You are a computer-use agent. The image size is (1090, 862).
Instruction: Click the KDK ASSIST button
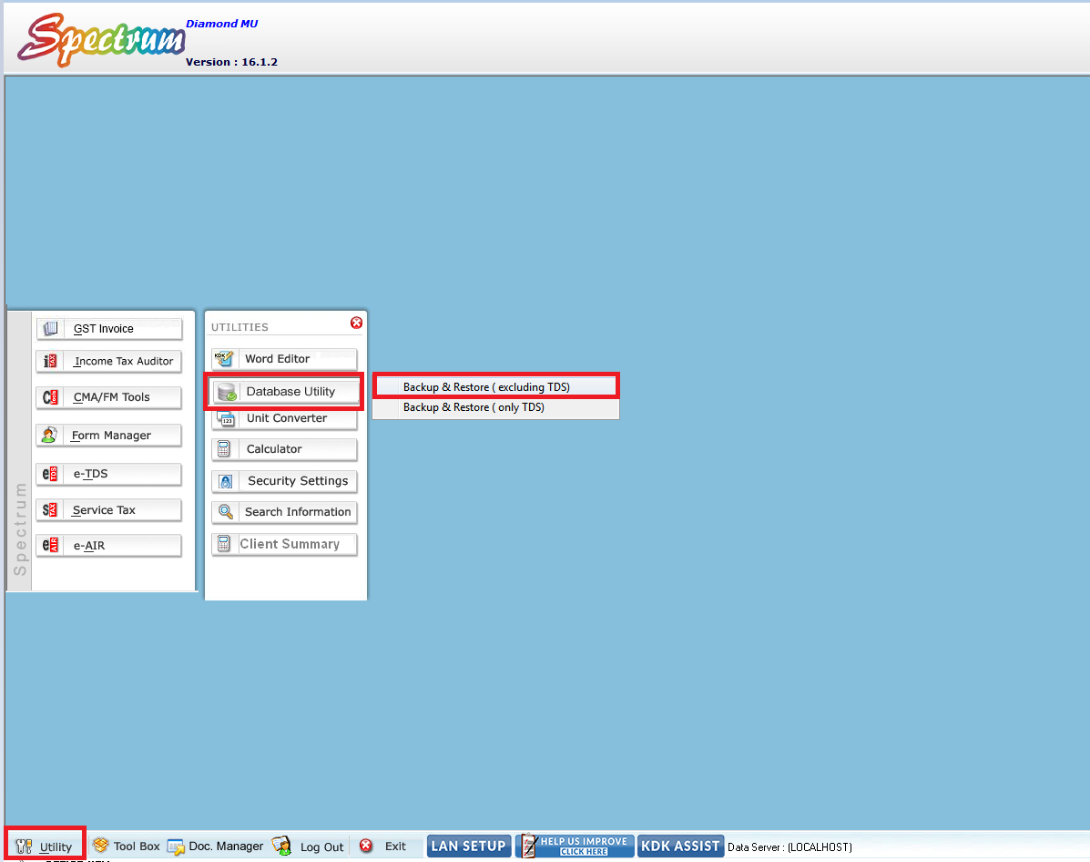680,846
